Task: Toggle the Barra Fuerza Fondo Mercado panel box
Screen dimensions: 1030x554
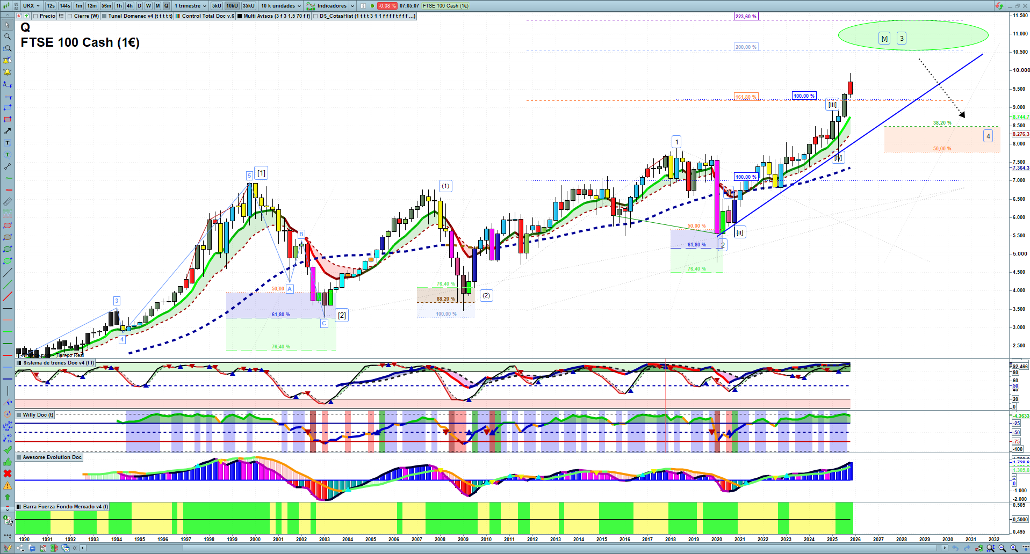Action: (x=19, y=507)
